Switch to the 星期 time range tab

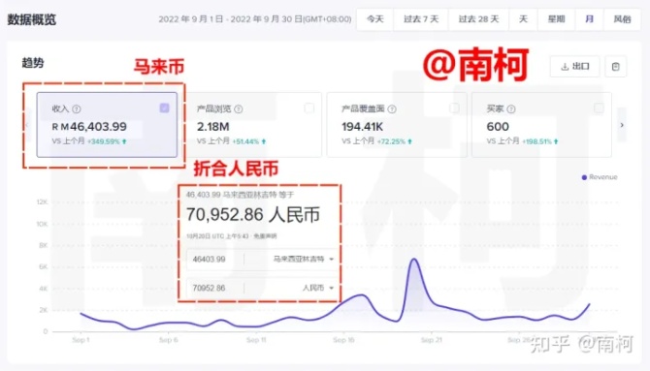pos(556,19)
